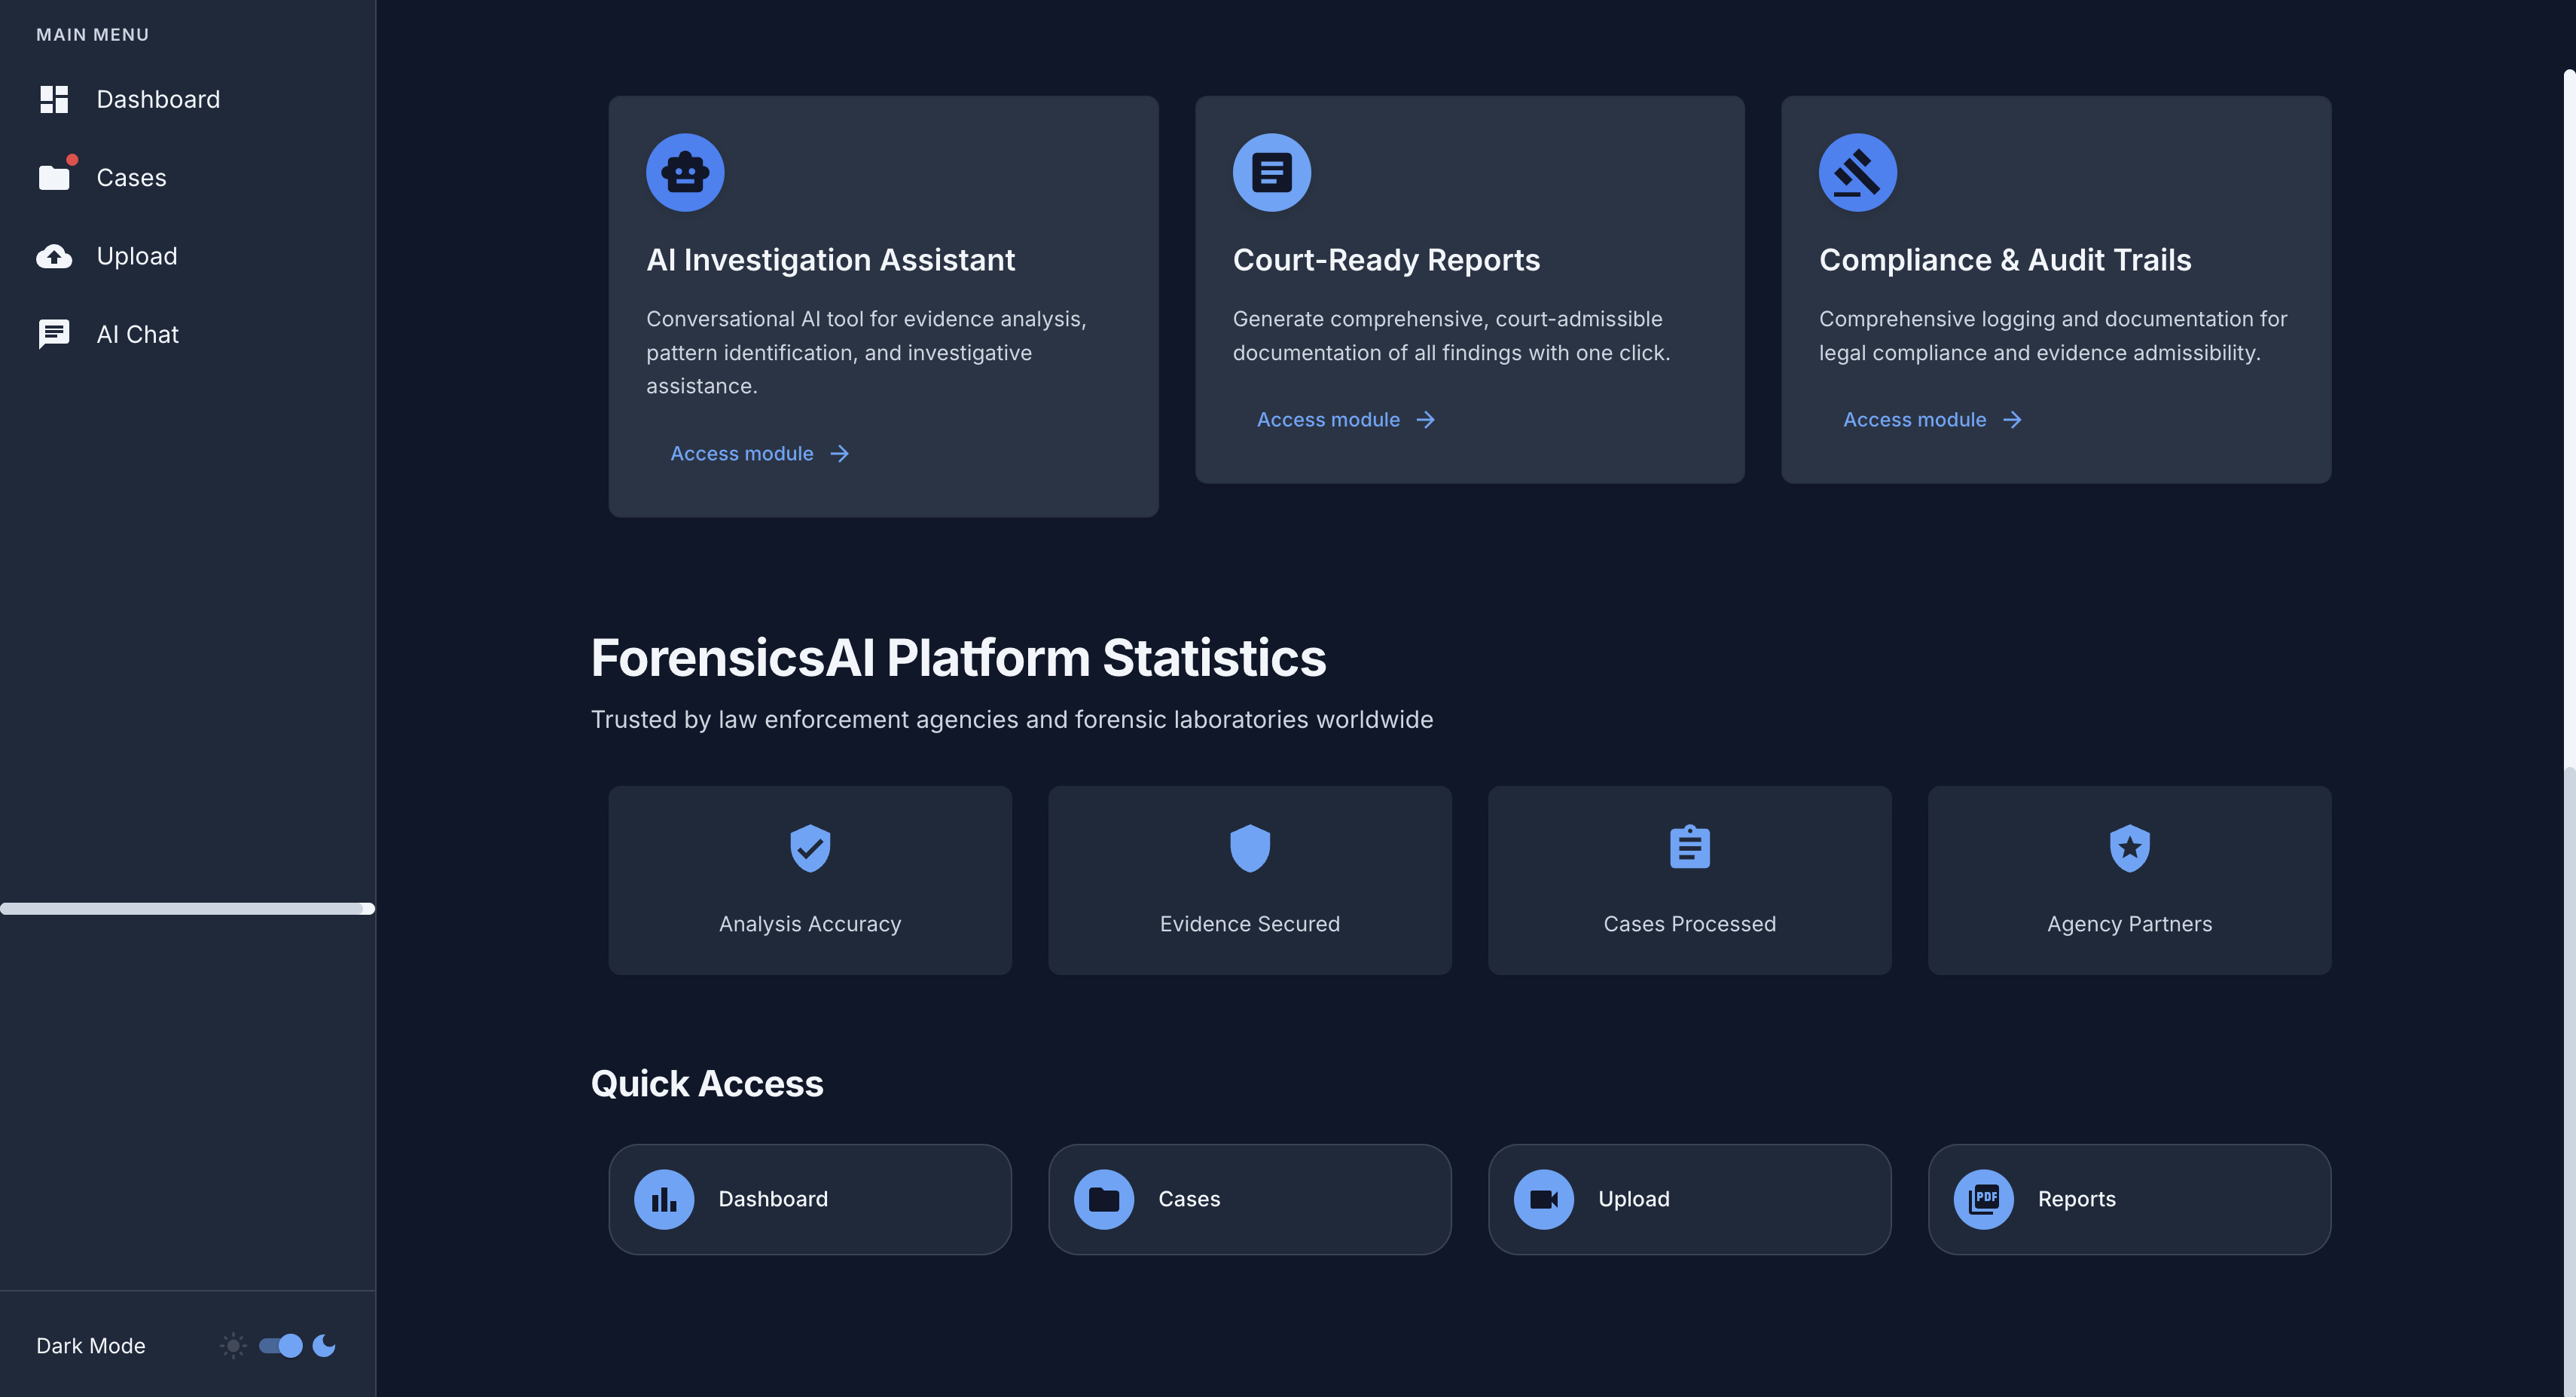
Task: Click arrow next to Compliance Access module
Action: tap(2012, 419)
